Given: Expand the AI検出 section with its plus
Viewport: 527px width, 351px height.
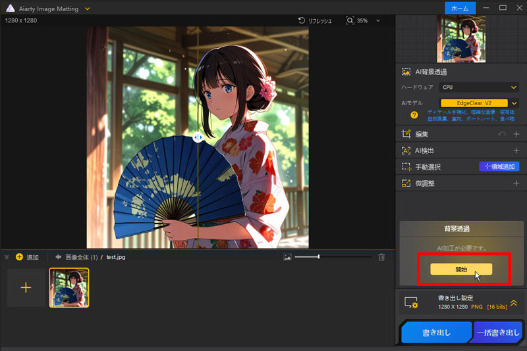Looking at the screenshot, I should [516, 151].
